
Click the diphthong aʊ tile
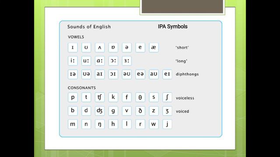coord(154,74)
